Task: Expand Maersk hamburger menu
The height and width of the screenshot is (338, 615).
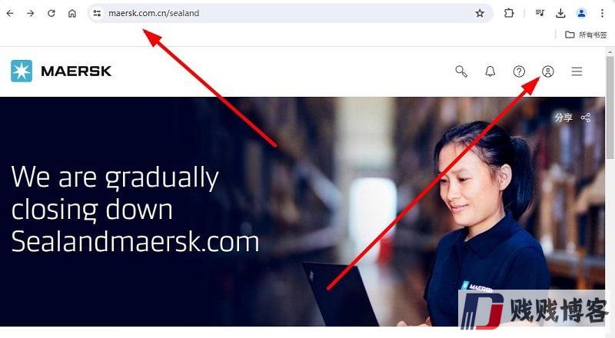Action: coord(577,71)
